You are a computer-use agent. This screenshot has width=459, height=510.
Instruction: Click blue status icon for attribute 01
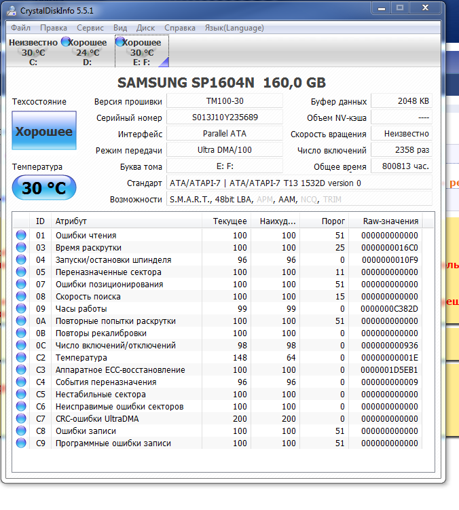point(21,236)
